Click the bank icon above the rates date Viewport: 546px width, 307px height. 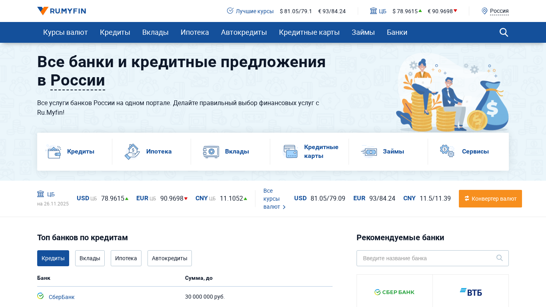(x=40, y=194)
